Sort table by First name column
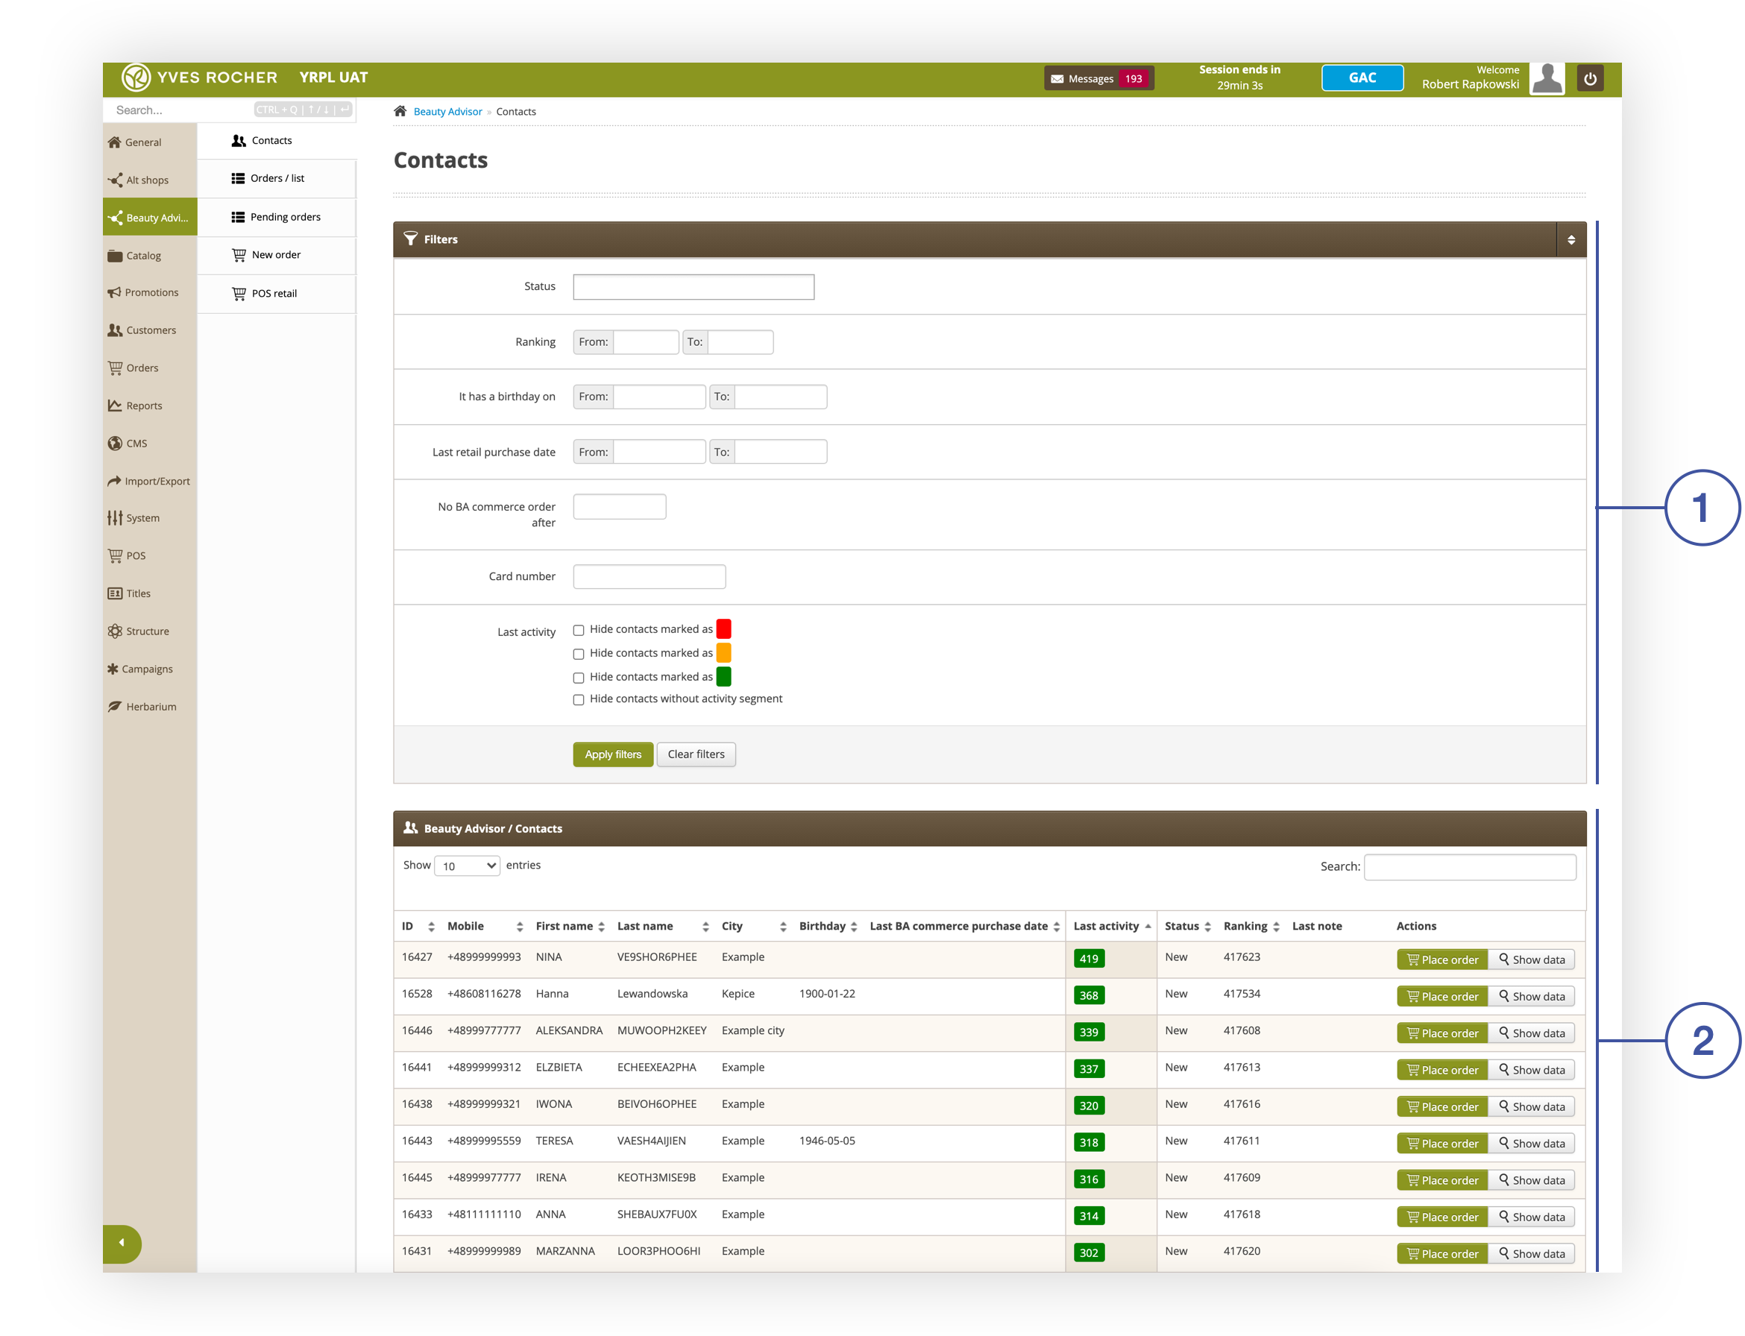The image size is (1745, 1336). pos(570,927)
